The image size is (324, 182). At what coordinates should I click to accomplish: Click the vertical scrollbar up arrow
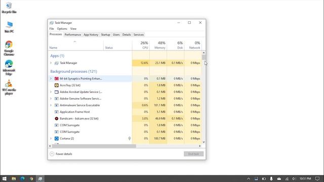204,53
